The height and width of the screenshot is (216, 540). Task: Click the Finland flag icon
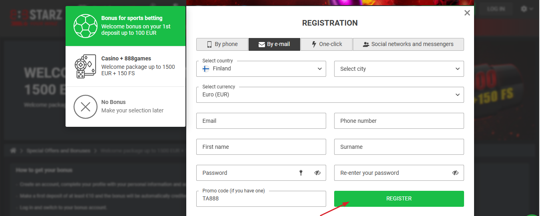click(x=206, y=69)
